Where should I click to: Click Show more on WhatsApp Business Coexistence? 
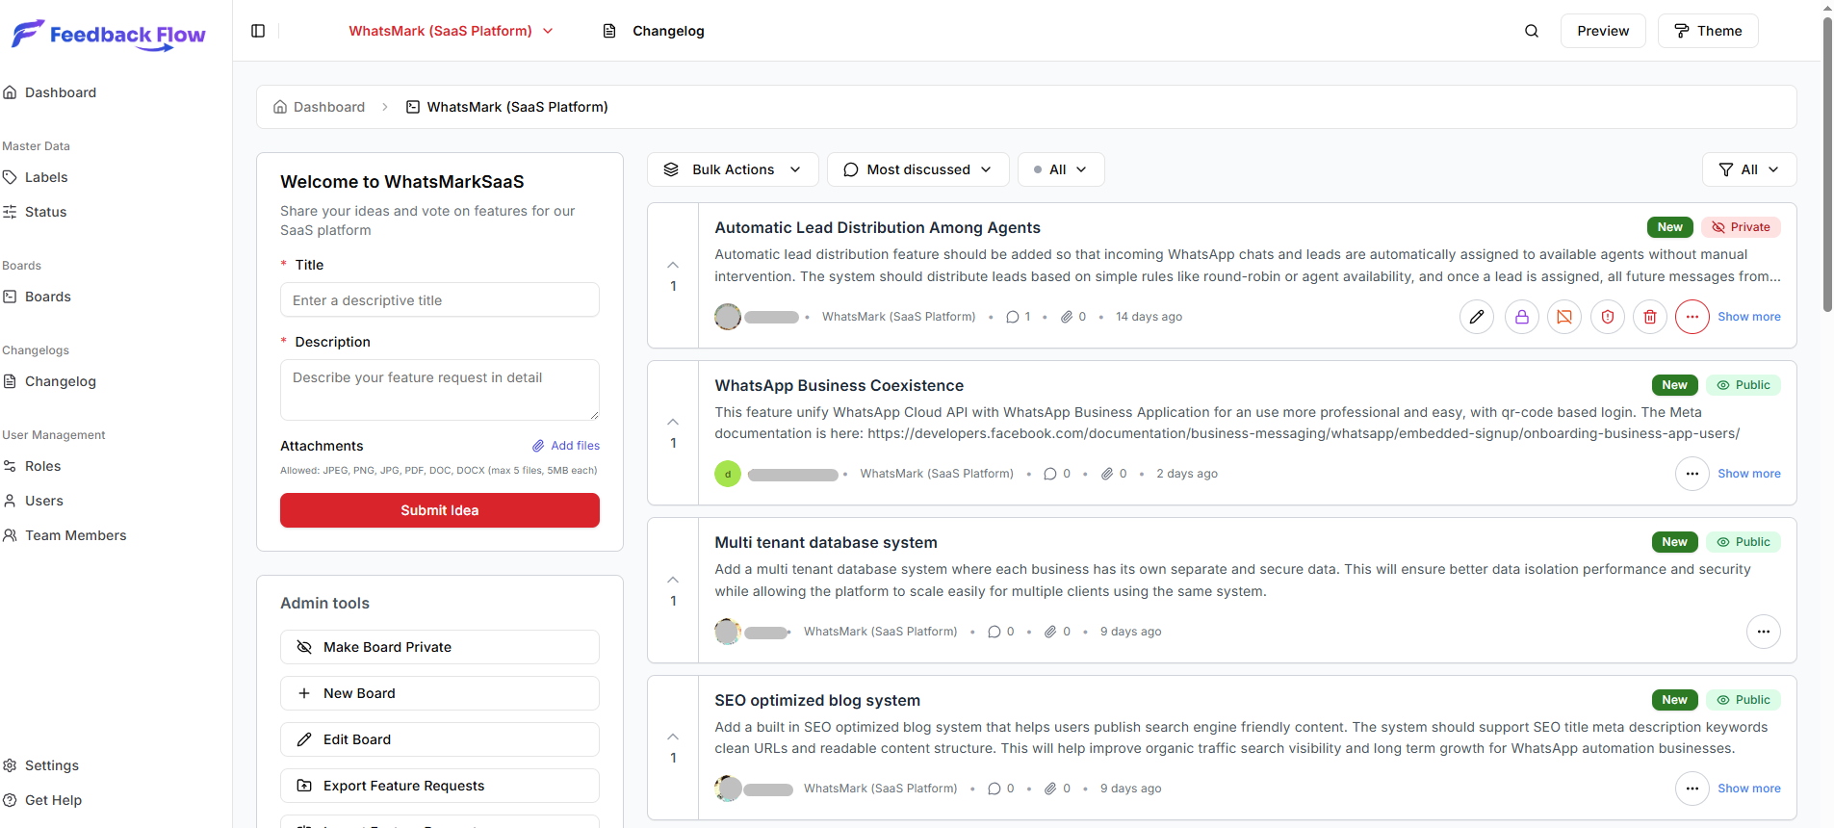pos(1748,474)
